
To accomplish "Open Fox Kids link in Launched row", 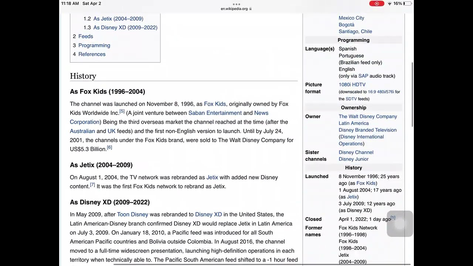I will (x=366, y=183).
